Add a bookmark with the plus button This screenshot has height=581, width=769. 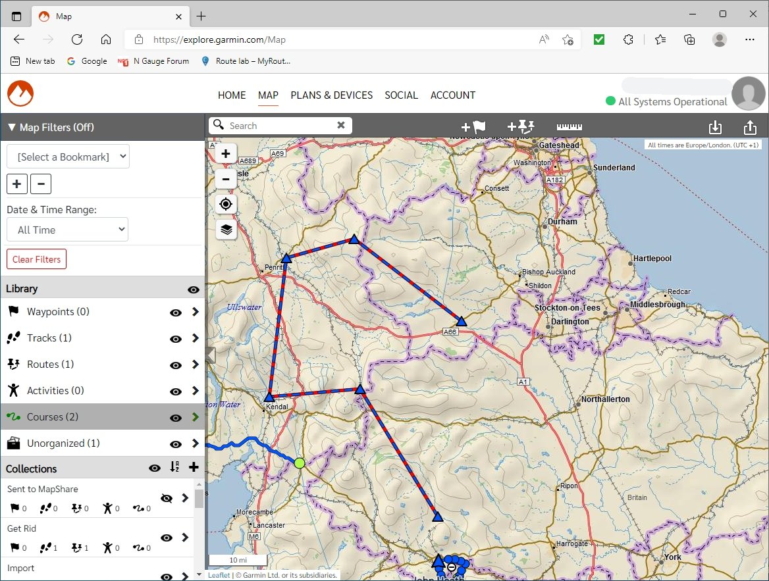16,184
